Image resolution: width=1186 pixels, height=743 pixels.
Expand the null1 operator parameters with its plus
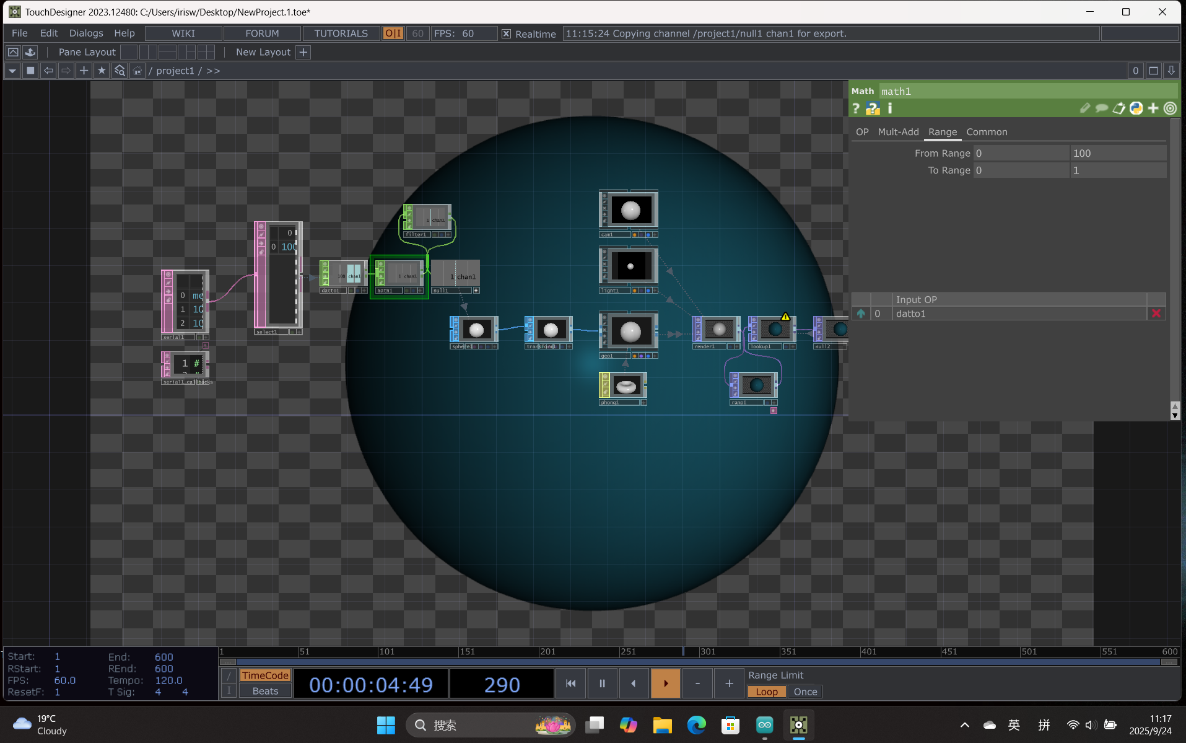point(476,290)
